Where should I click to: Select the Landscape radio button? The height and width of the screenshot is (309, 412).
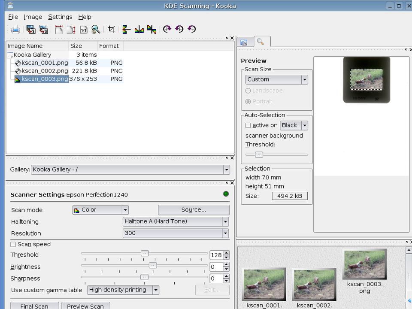[x=248, y=91]
